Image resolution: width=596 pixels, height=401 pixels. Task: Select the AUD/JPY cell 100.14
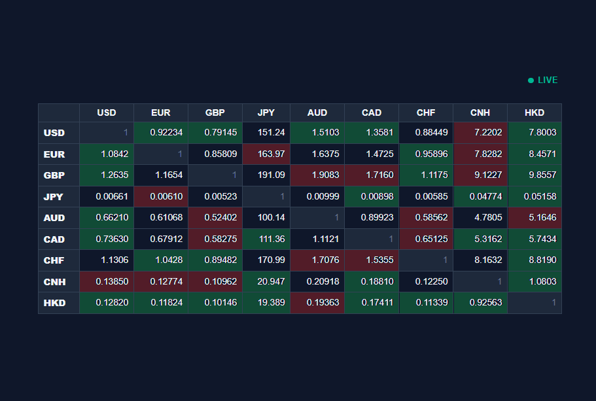[266, 218]
